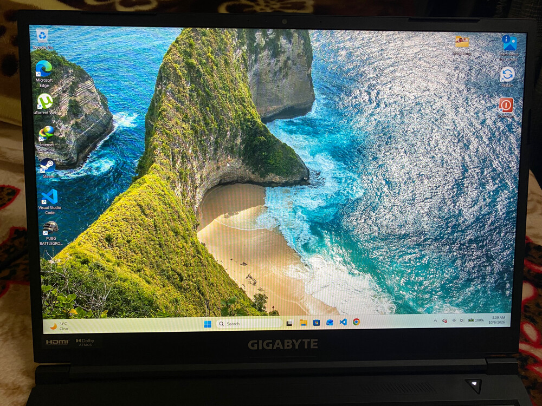Open Google Chrome from the taskbar

[x=356, y=322]
